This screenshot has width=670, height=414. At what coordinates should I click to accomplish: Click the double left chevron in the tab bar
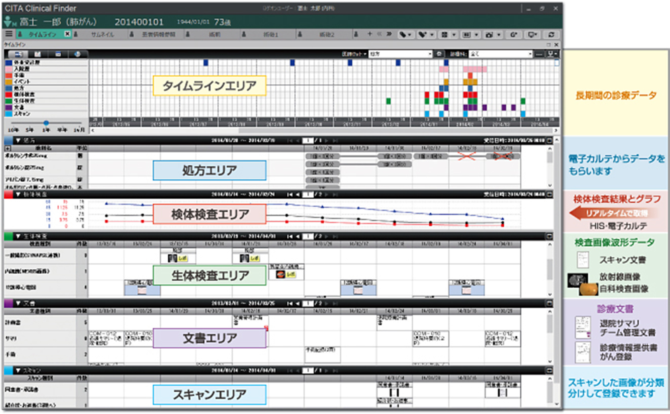[379, 34]
